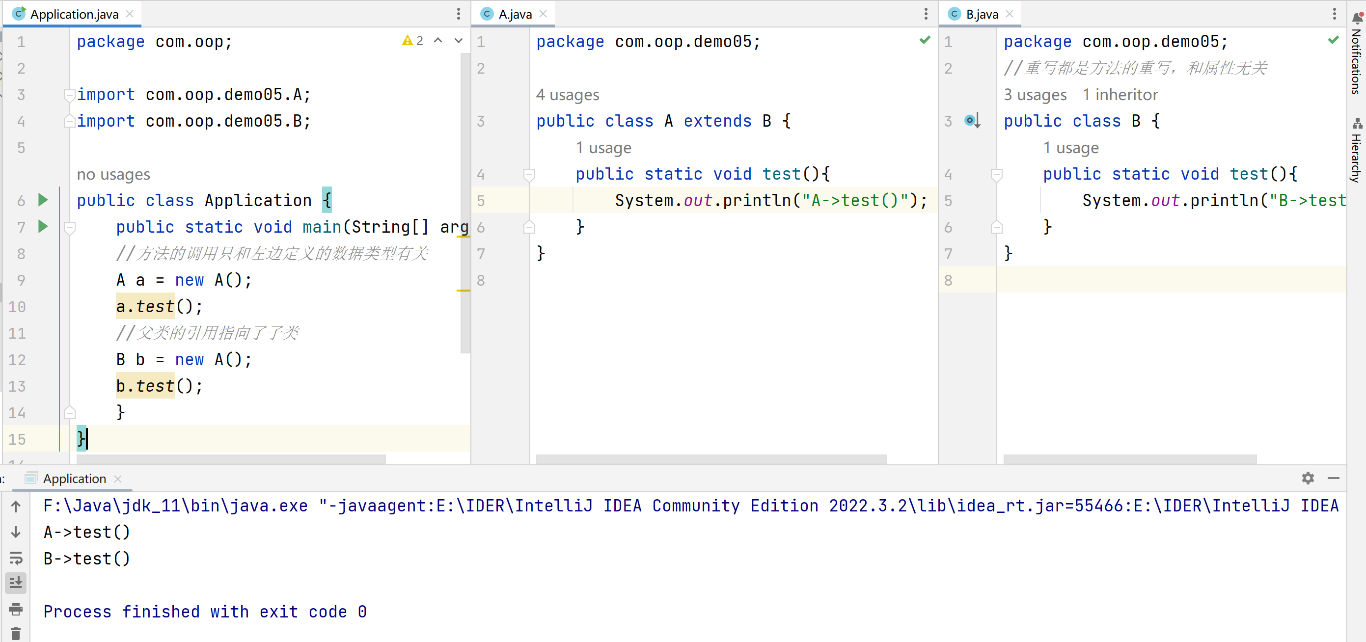Run the main method via gutter arrow
The image size is (1366, 642).
tap(43, 226)
